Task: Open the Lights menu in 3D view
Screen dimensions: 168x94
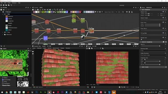Action: [44, 48]
